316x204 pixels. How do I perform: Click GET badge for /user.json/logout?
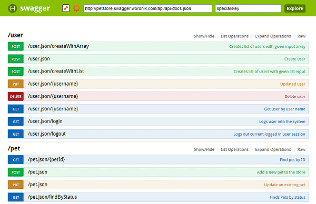tap(16, 134)
